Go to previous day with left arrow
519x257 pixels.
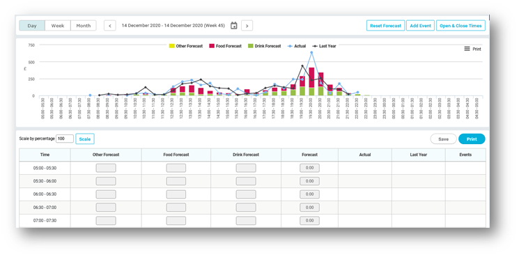110,26
